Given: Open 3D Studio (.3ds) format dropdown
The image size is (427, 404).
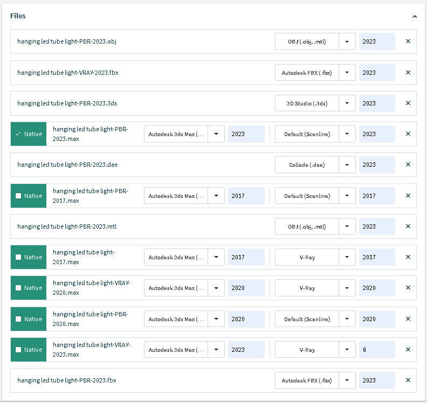Looking at the screenshot, I should pyautogui.click(x=347, y=103).
